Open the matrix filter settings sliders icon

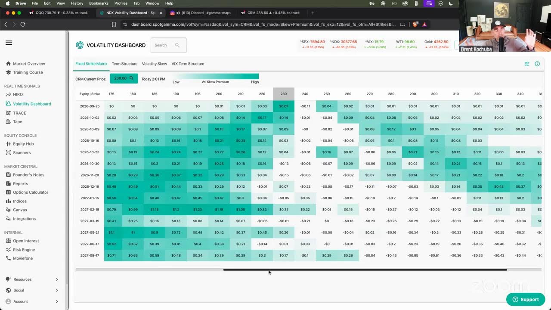(x=527, y=64)
